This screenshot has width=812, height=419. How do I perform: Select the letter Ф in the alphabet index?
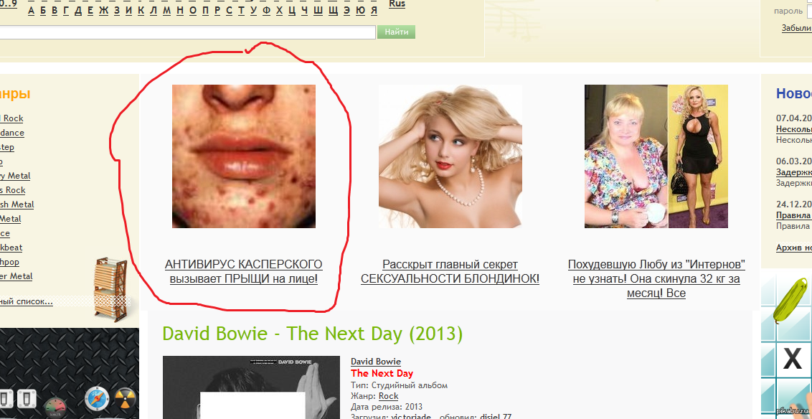tap(266, 11)
